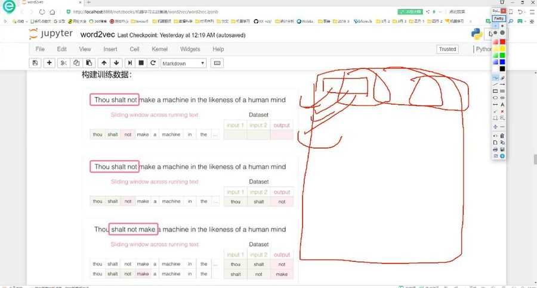The image size is (537, 288).
Task: Click the trash clear-drawings icon in palette
Action: (x=502, y=136)
